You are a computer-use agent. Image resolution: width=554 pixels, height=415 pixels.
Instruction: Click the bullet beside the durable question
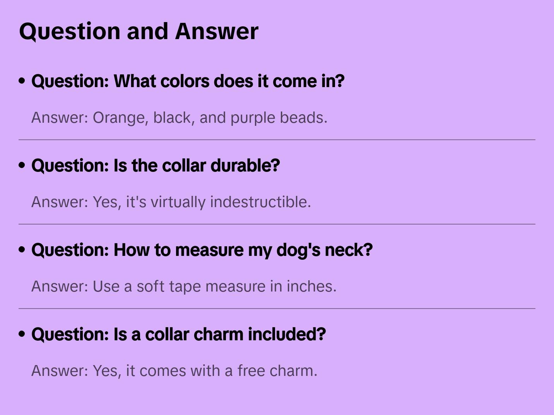click(x=22, y=165)
